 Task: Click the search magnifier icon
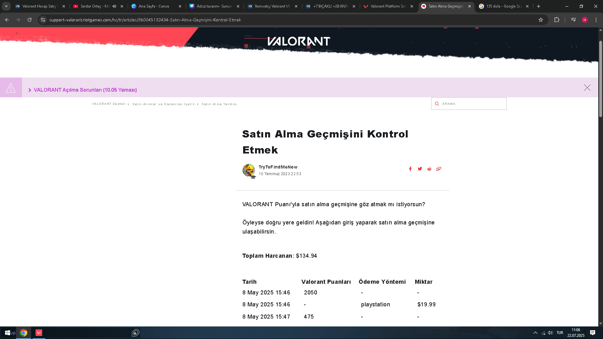pos(437,104)
